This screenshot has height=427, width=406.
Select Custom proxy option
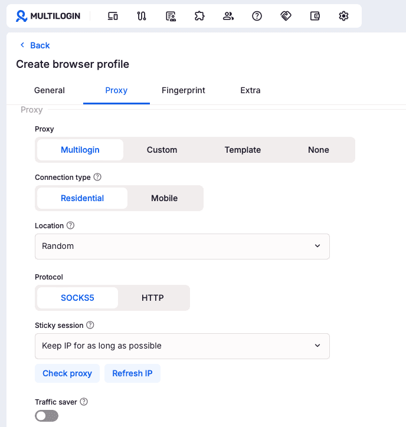(162, 150)
